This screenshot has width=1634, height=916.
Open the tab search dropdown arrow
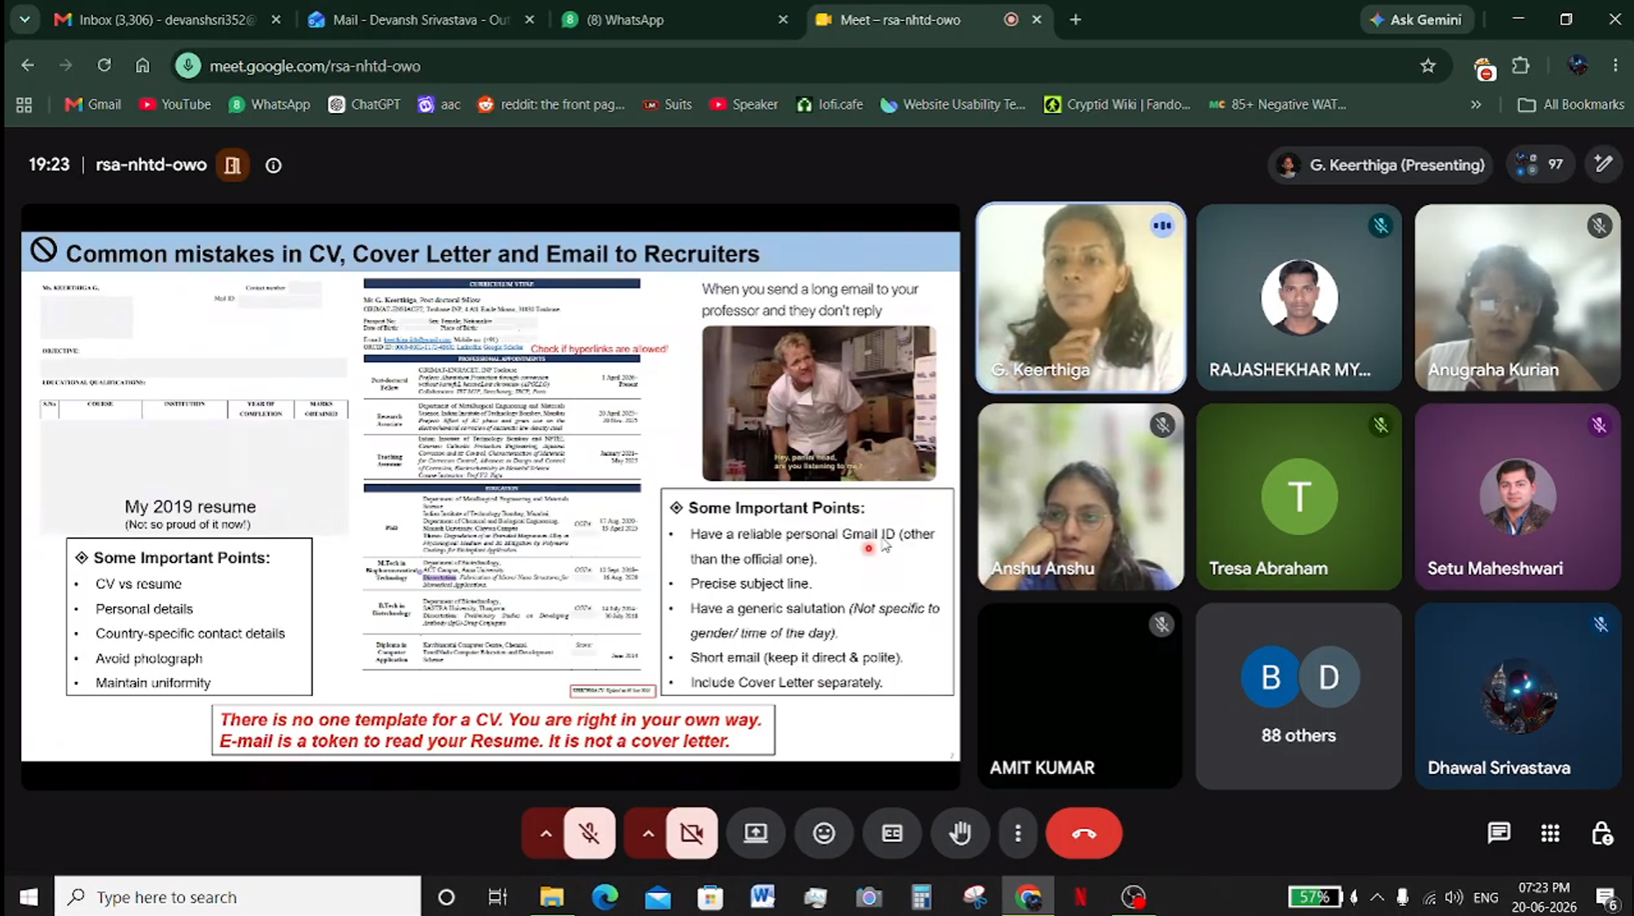point(25,19)
